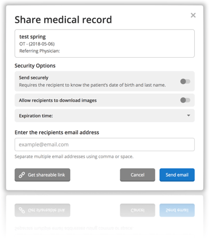The width and height of the screenshot is (211, 248).
Task: Open the Expiration time dropdown arrow
Action: point(188,116)
